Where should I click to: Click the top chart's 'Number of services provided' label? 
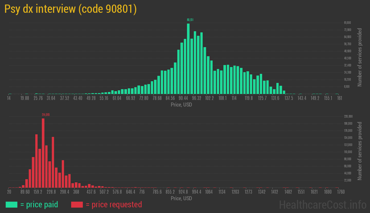[360, 57]
